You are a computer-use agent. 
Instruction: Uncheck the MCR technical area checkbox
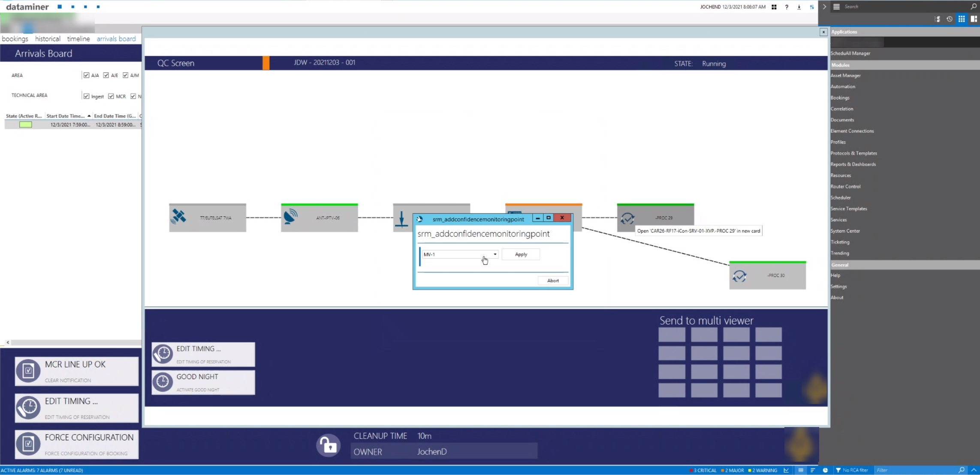(x=111, y=96)
